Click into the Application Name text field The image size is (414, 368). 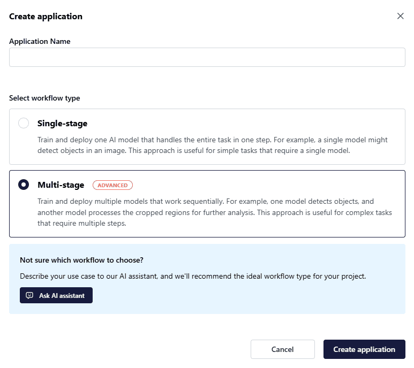click(207, 57)
